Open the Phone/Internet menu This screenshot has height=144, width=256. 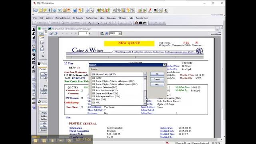[62, 18]
